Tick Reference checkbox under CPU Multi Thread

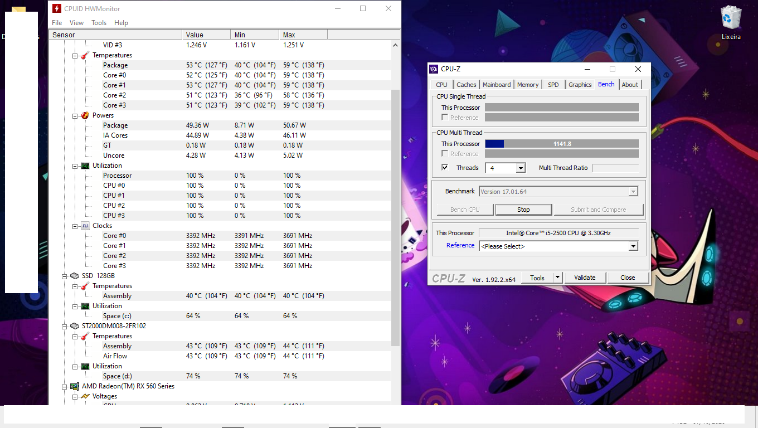click(445, 153)
